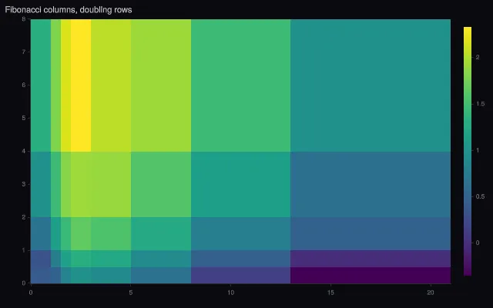493x308 pixels.
Task: Select the lime cell spanning x 5–8, y 4–8
Action: [161, 85]
